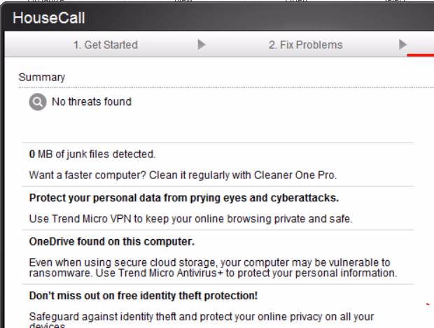Open the Trend Micro Antivirus+ ransomware suggestion
Image resolution: width=434 pixels, height=328 pixels.
click(x=213, y=267)
